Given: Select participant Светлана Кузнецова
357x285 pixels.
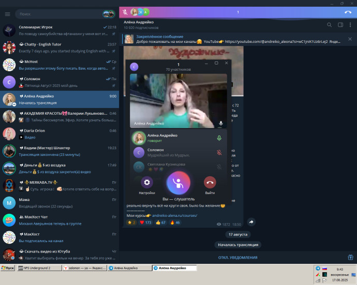Looking at the screenshot, I should (178, 167).
